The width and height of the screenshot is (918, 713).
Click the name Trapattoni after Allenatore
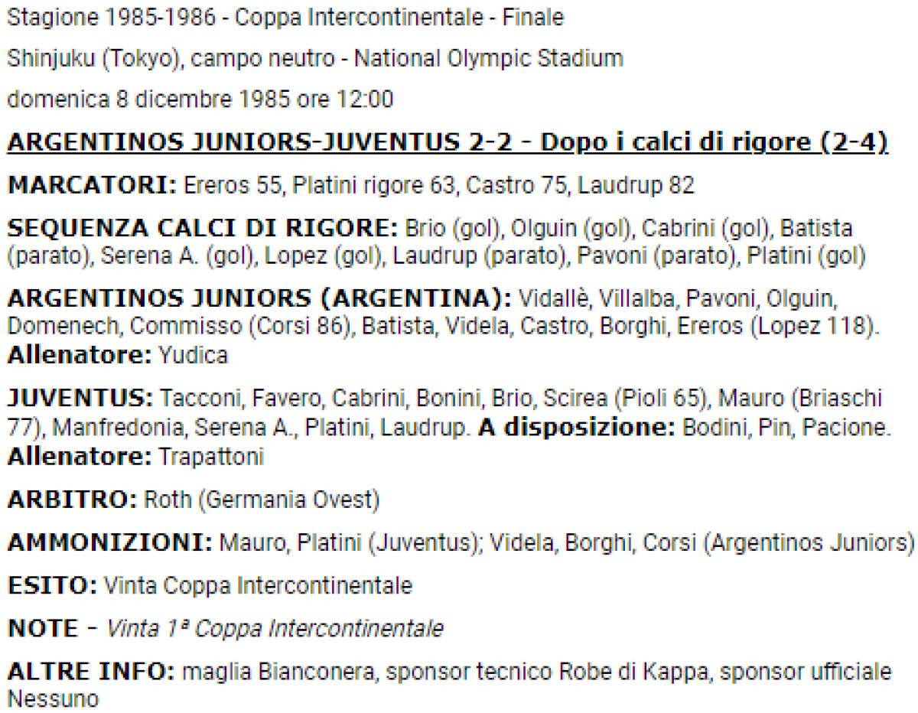(x=211, y=457)
